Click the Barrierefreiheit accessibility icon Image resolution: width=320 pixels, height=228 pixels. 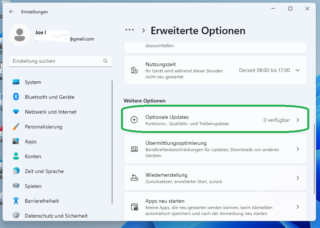pos(16,201)
